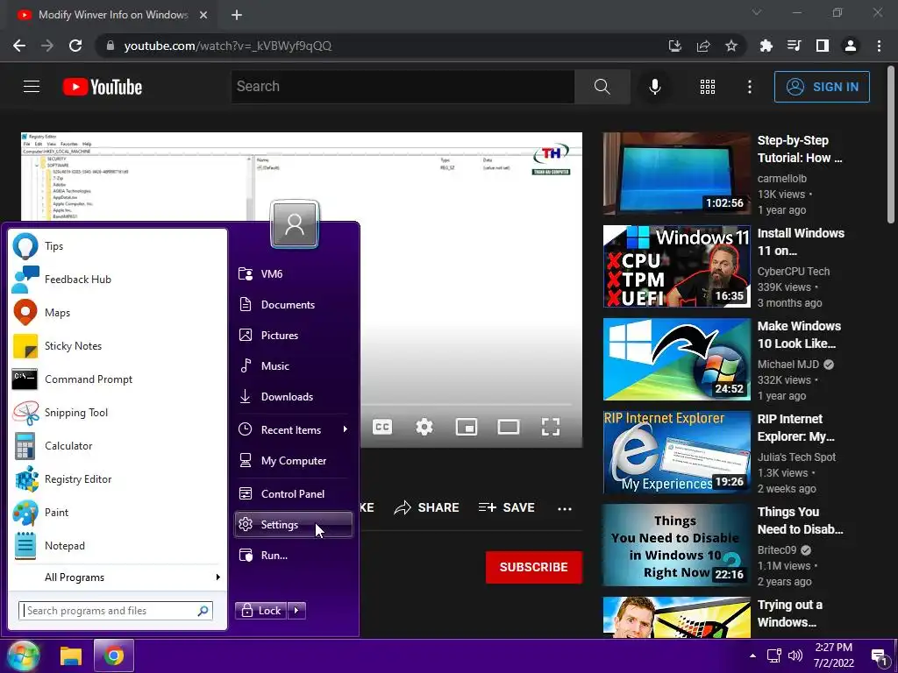Go to YouTube home via logo
The image size is (898, 673).
[x=102, y=87]
